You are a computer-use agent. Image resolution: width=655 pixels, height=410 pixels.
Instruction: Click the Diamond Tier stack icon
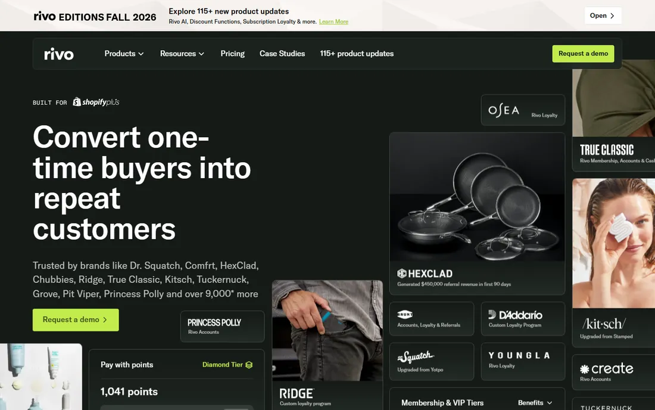tap(249, 365)
